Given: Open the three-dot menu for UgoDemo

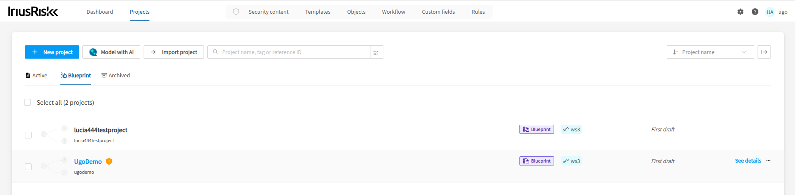Looking at the screenshot, I should [768, 160].
